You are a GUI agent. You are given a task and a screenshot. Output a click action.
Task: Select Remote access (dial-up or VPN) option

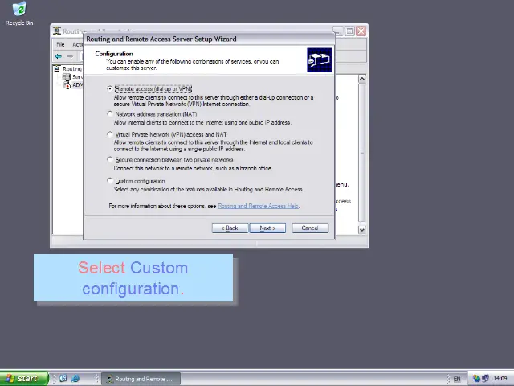(x=111, y=89)
